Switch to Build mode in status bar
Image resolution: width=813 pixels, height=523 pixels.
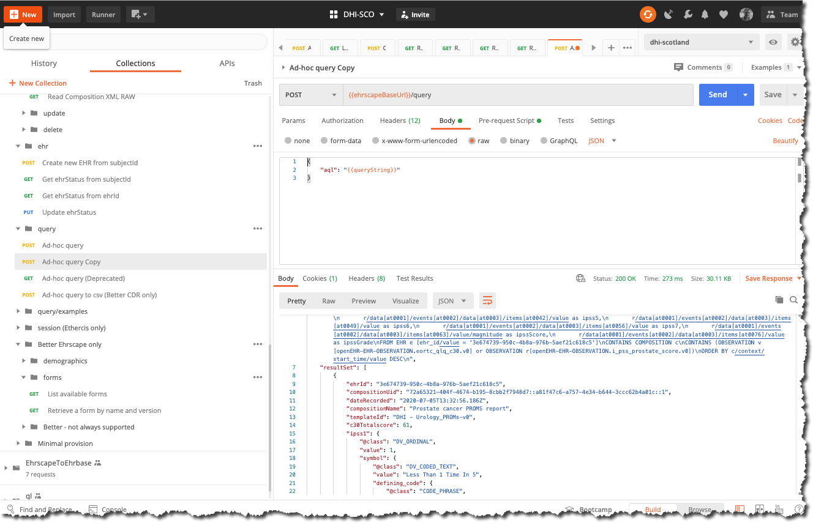point(653,510)
